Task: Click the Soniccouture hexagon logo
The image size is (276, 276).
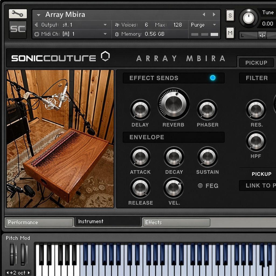Action: [x=105, y=56]
